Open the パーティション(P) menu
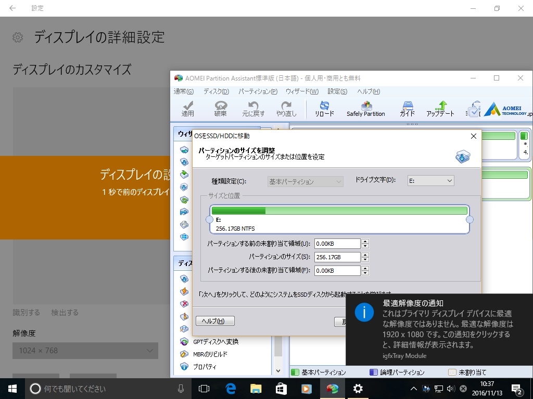Viewport: 533px width, 399px height. point(258,91)
